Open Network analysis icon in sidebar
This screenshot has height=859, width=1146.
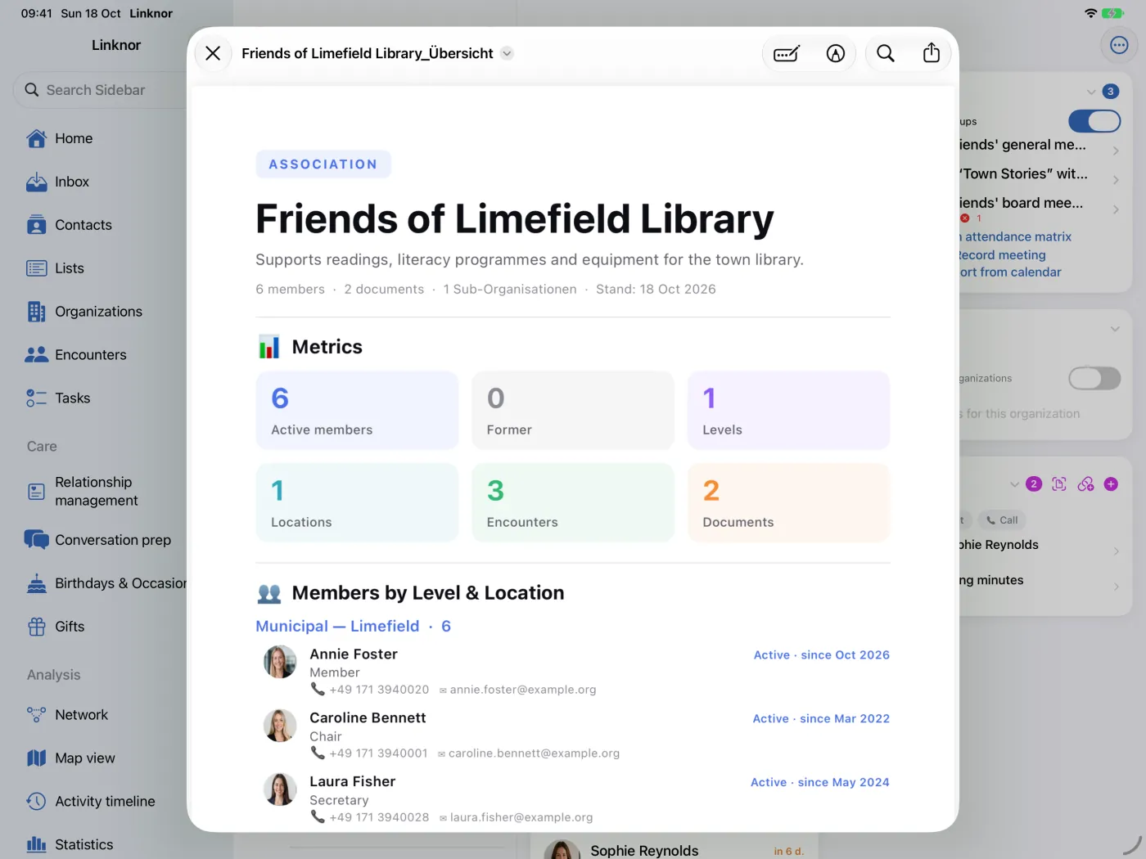pyautogui.click(x=36, y=715)
